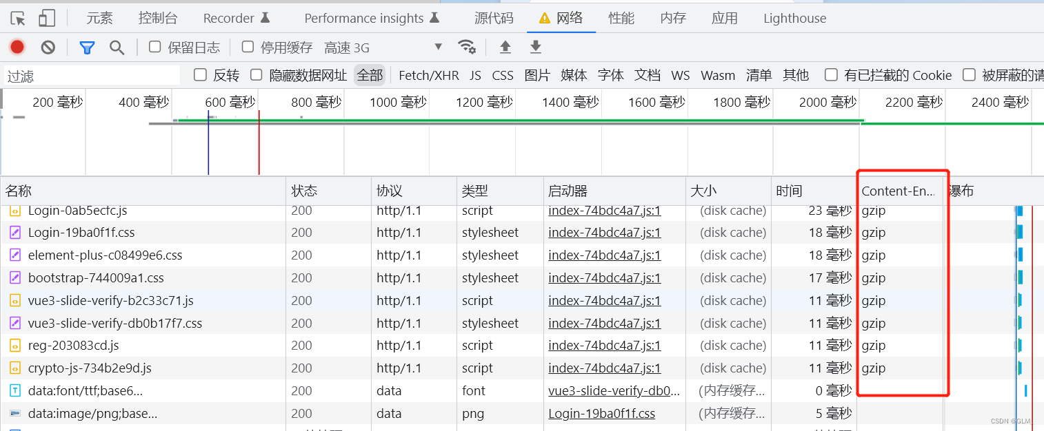This screenshot has height=431, width=1044.
Task: Toggle the device toolbar icon
Action: (x=47, y=19)
